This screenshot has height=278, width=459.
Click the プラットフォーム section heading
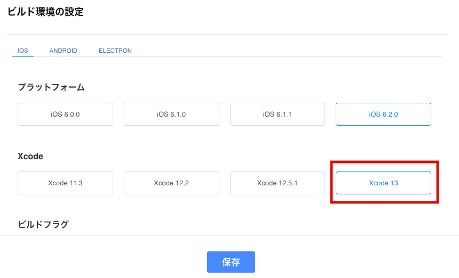[51, 87]
